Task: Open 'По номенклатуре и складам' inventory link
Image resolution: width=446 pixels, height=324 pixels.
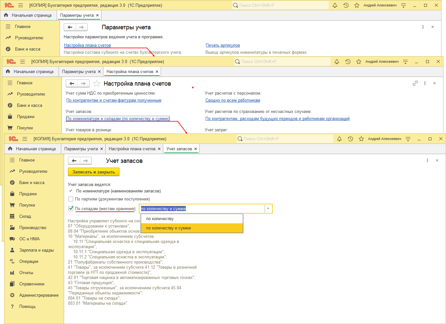Action: 118,119
